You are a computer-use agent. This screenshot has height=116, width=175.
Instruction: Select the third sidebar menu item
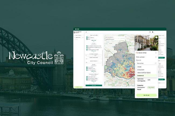tap(77, 40)
